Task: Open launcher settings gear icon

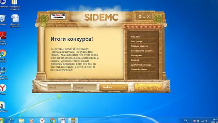Action: pos(140,17)
